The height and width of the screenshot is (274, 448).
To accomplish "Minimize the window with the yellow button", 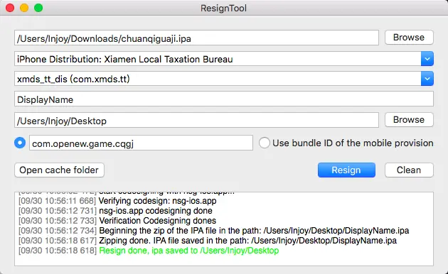I will [x=24, y=8].
